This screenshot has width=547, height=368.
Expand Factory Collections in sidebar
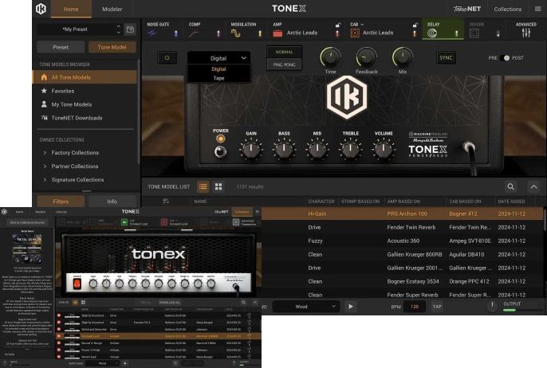point(45,152)
